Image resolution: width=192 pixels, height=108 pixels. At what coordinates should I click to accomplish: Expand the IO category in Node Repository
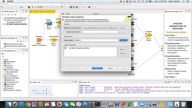[x=3, y=59]
